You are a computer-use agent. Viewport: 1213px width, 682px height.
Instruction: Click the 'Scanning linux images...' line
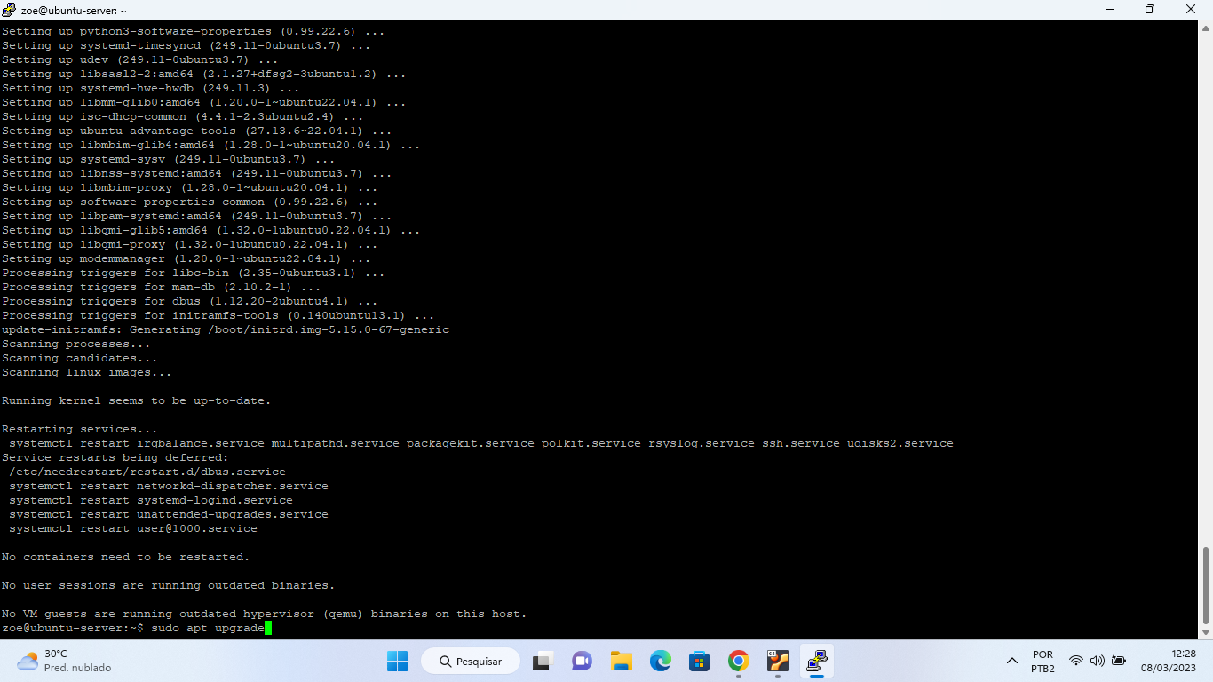click(x=87, y=372)
